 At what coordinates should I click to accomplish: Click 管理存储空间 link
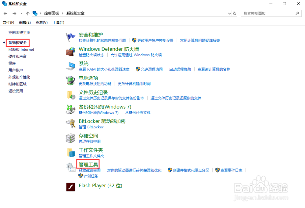pyautogui.click(x=89, y=141)
